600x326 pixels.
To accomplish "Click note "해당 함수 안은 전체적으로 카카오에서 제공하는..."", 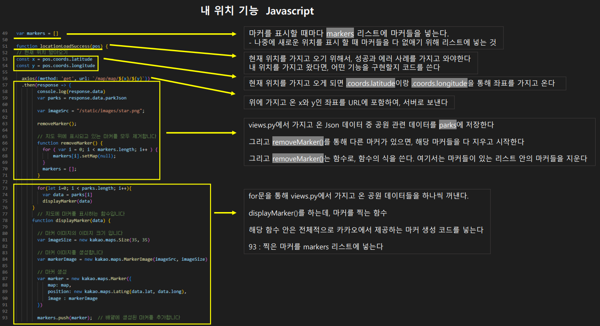I will click(366, 230).
